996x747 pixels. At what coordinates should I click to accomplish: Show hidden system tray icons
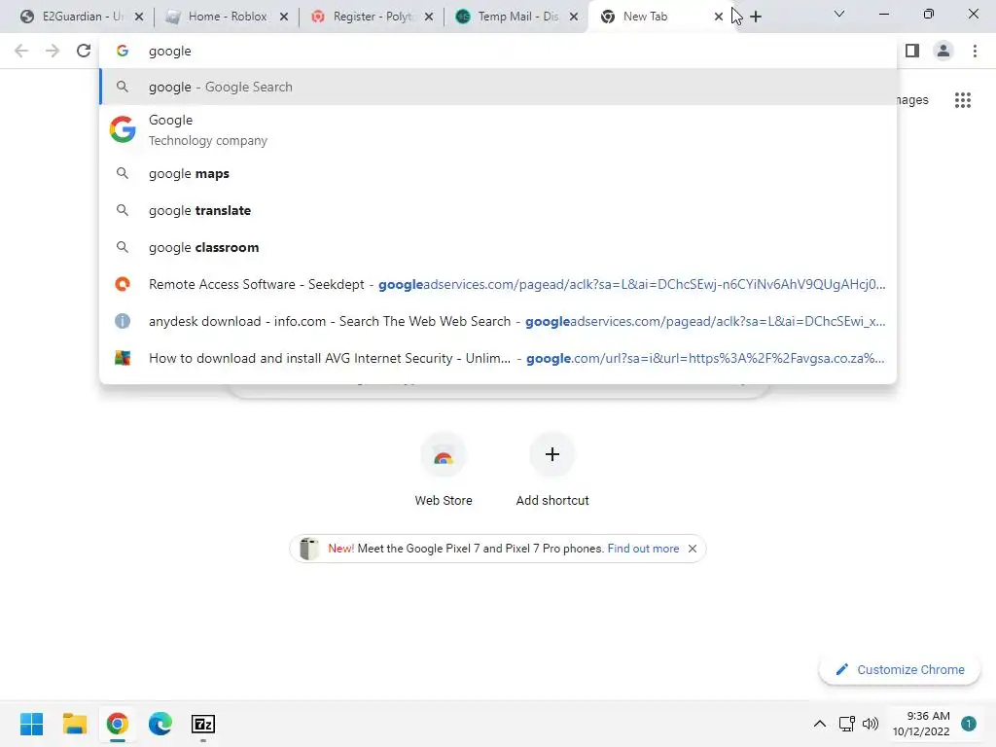click(x=819, y=724)
